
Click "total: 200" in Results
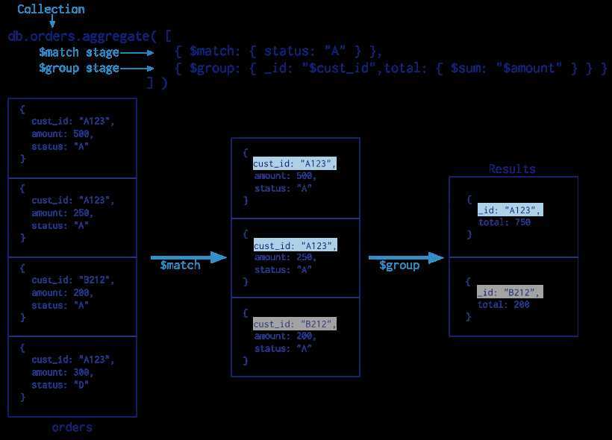(x=504, y=305)
